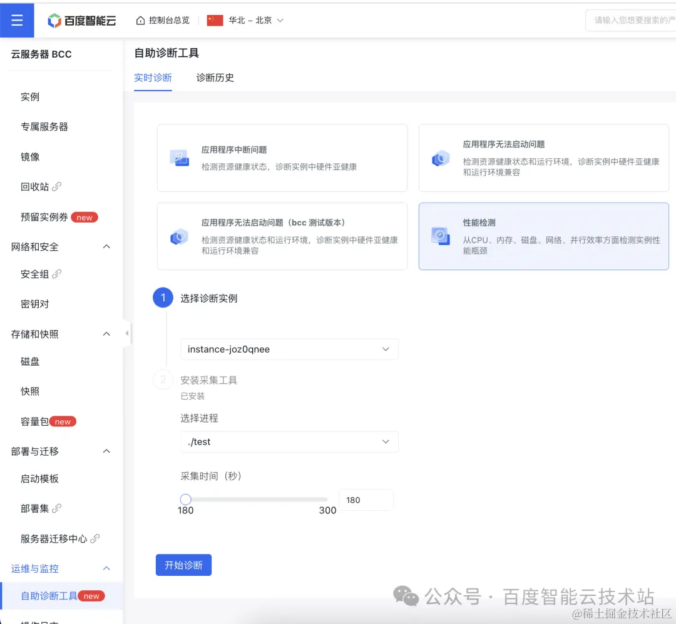676x624 pixels.
Task: Select the 应用程序无法启动问题 card icon
Action: 441,158
